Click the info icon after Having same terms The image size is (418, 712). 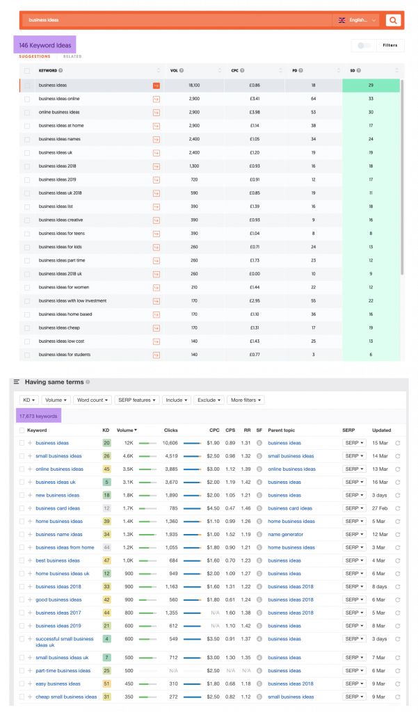coord(88,382)
